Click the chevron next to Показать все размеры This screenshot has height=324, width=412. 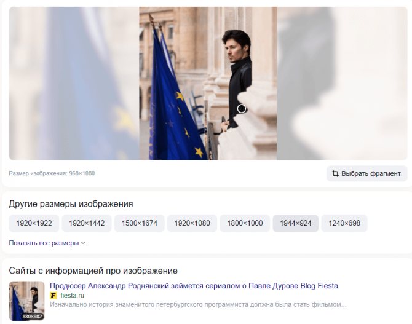pyautogui.click(x=83, y=243)
